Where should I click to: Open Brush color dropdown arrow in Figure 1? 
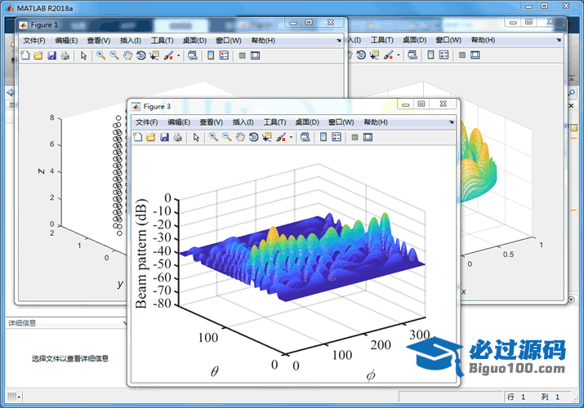tap(178, 55)
